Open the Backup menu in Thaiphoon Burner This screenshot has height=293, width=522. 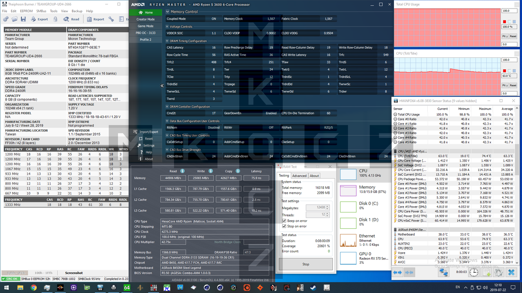point(77,11)
